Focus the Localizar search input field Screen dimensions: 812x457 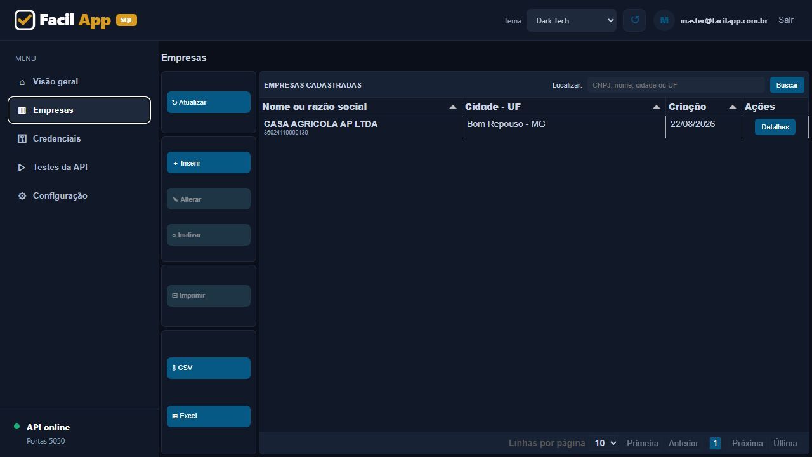[x=676, y=85]
